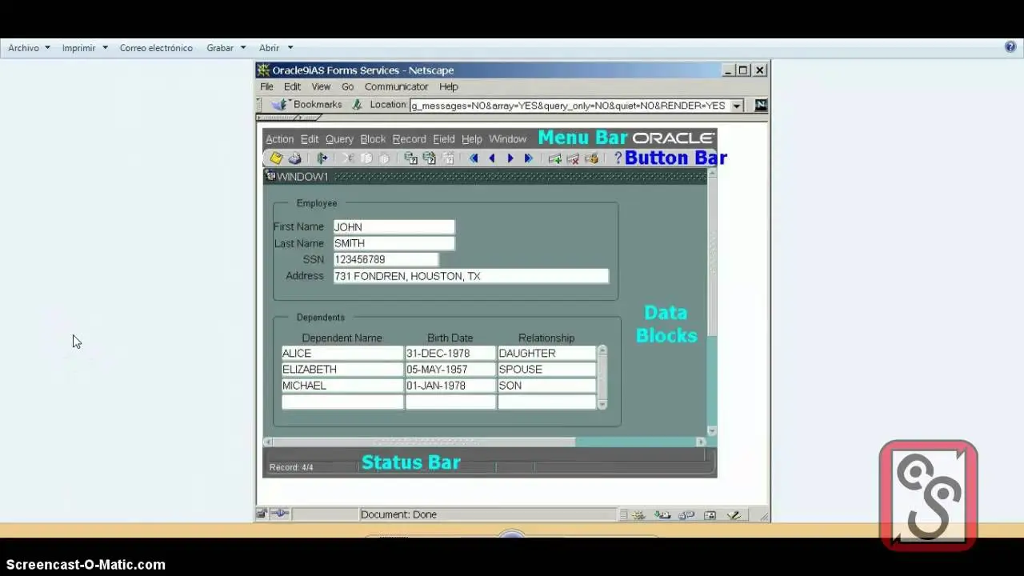Click the Exit form door icon
The image size is (1024, 576).
pos(322,158)
